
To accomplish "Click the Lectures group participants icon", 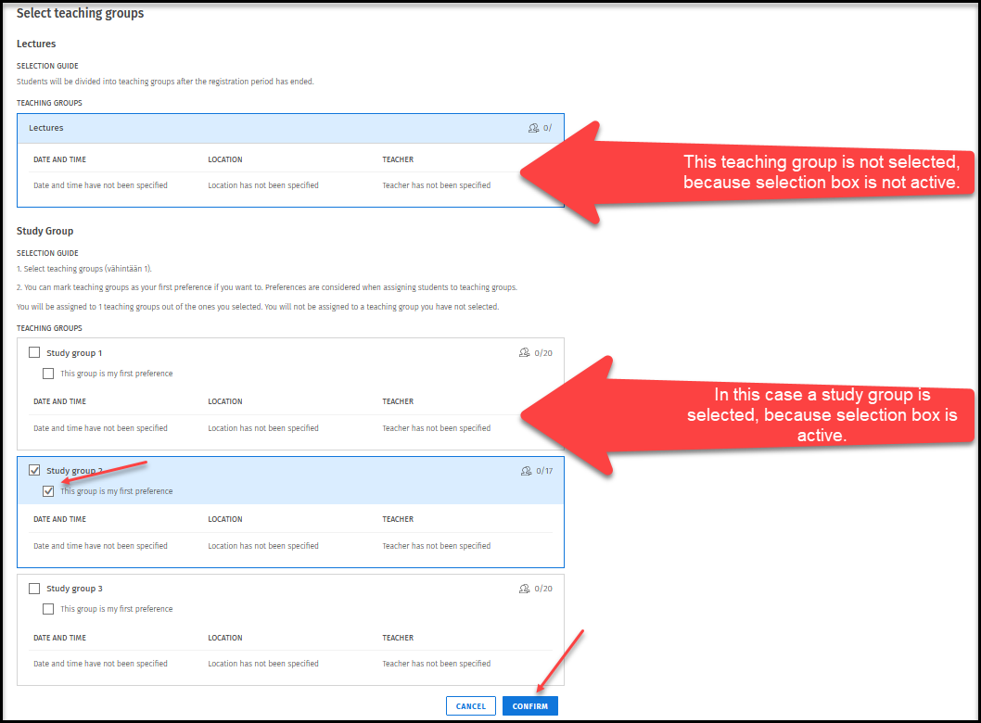I will [533, 128].
